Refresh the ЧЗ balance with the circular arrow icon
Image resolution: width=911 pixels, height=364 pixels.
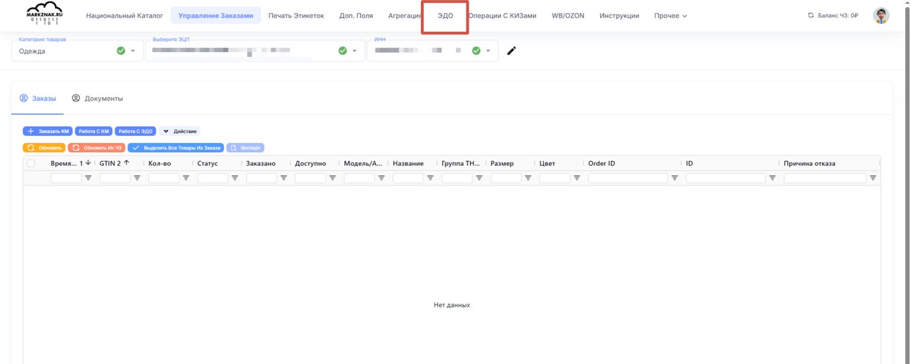(811, 16)
